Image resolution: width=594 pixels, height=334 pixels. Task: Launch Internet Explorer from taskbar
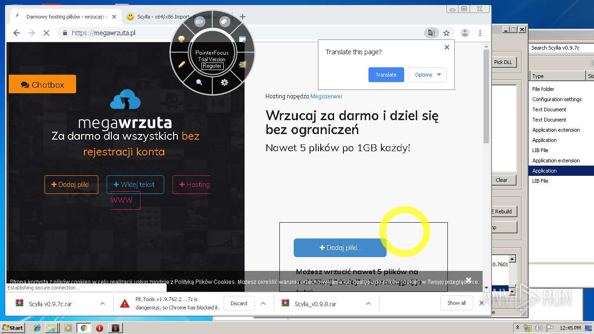point(37,328)
